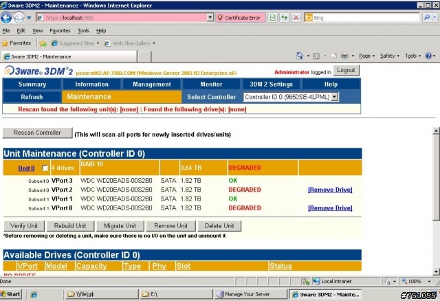Image resolution: width=440 pixels, height=301 pixels.
Task: Click the blue Help question mark icon
Action: point(428,56)
